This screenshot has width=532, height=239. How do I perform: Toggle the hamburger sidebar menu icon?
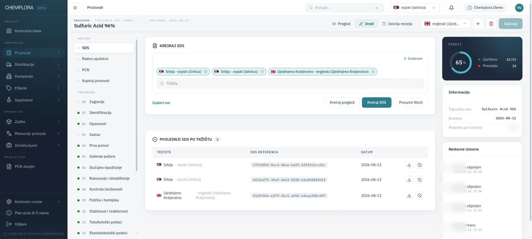click(75, 8)
